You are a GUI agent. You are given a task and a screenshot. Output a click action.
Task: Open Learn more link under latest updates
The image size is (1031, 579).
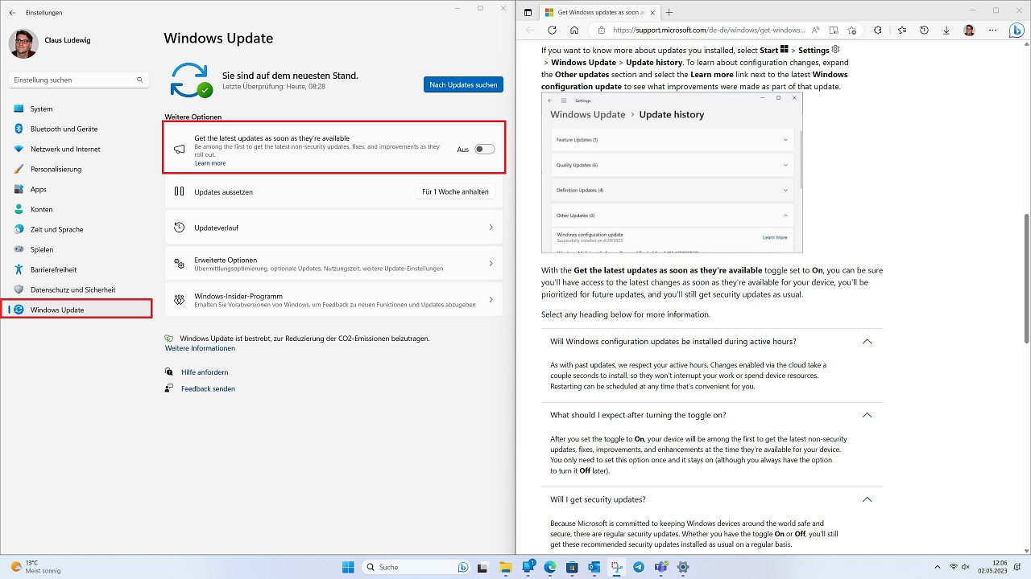click(x=210, y=163)
